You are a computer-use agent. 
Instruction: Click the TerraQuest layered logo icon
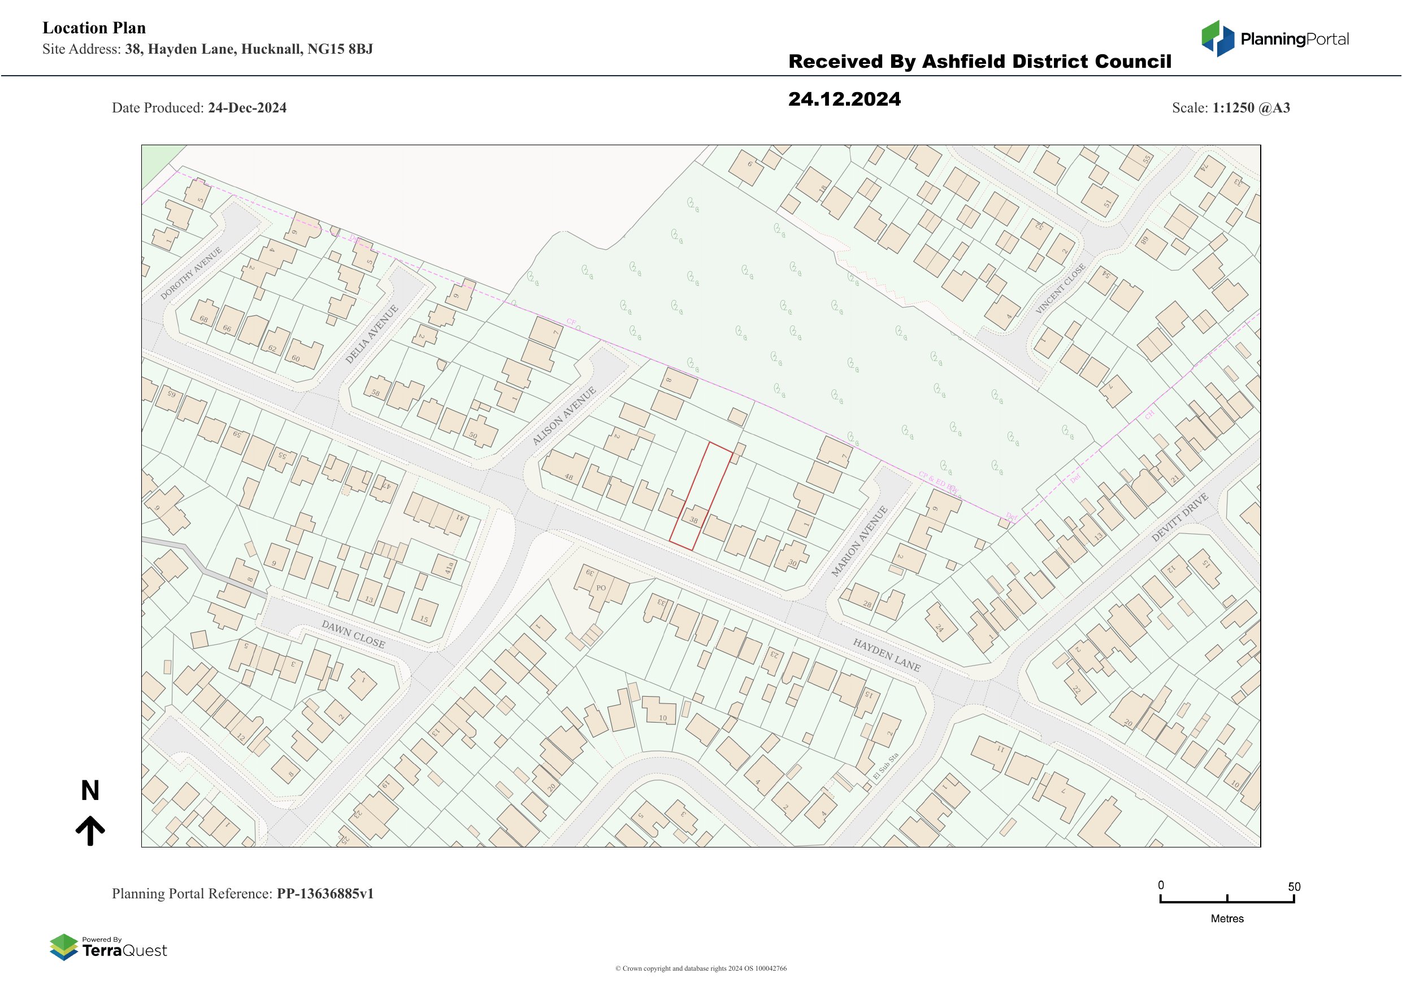63,946
